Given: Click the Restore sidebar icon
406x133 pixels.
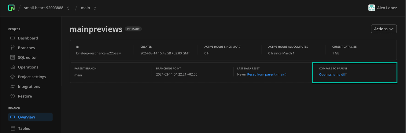Looking at the screenshot, I should [13, 96].
